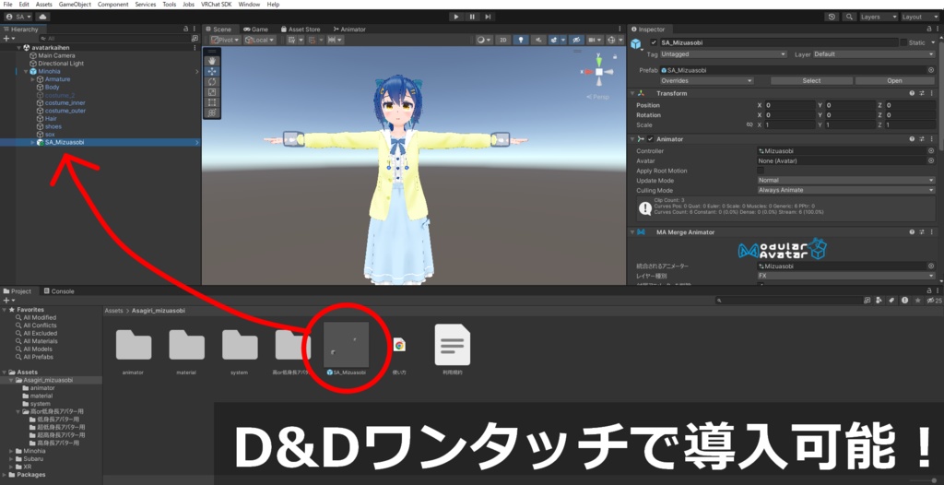This screenshot has height=485, width=944.
Task: Select costume_outer in Hierarchy
Action: click(65, 111)
